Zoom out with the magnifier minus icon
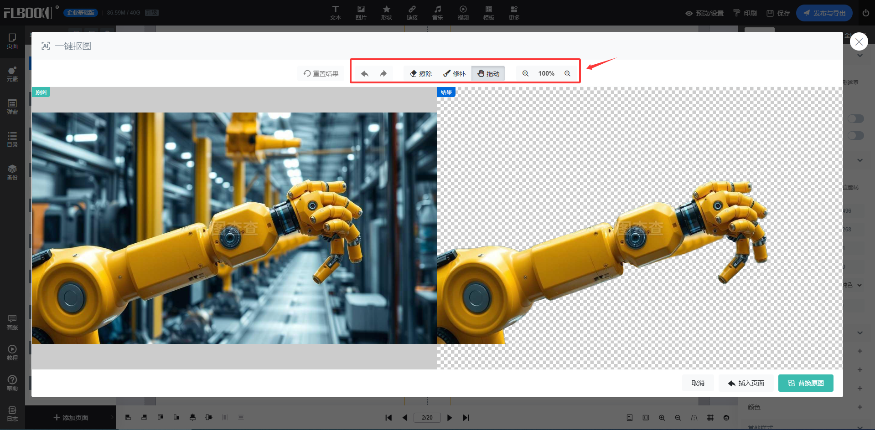875x430 pixels. [567, 73]
